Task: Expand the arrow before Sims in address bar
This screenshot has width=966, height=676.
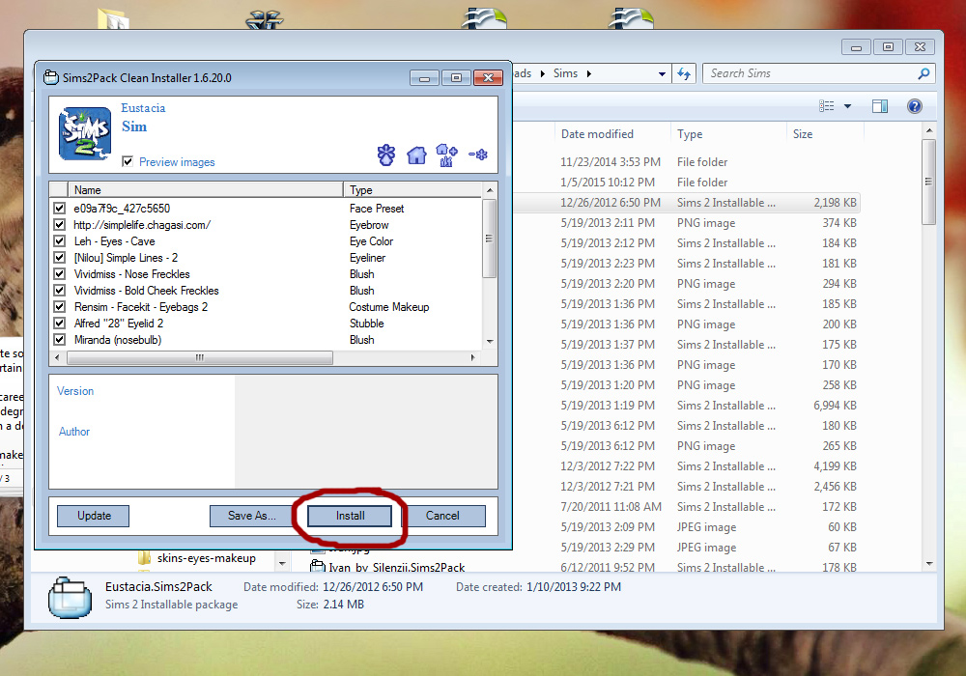Action: [543, 74]
